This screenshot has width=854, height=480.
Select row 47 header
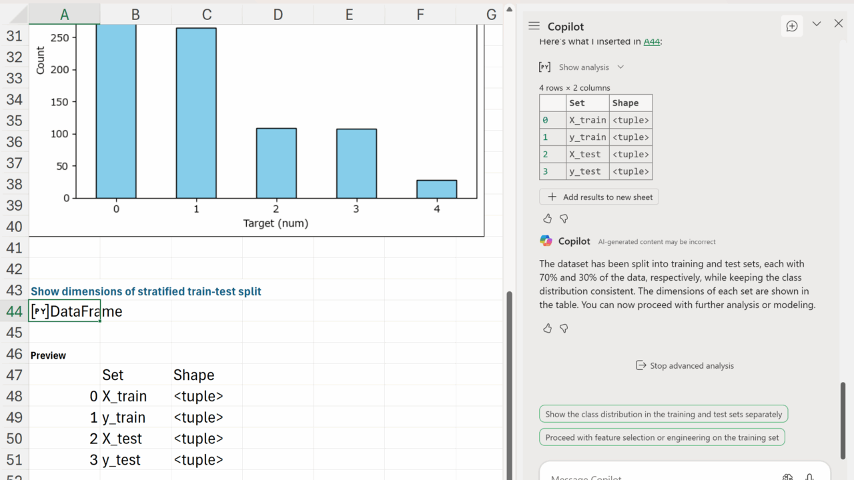(x=14, y=375)
